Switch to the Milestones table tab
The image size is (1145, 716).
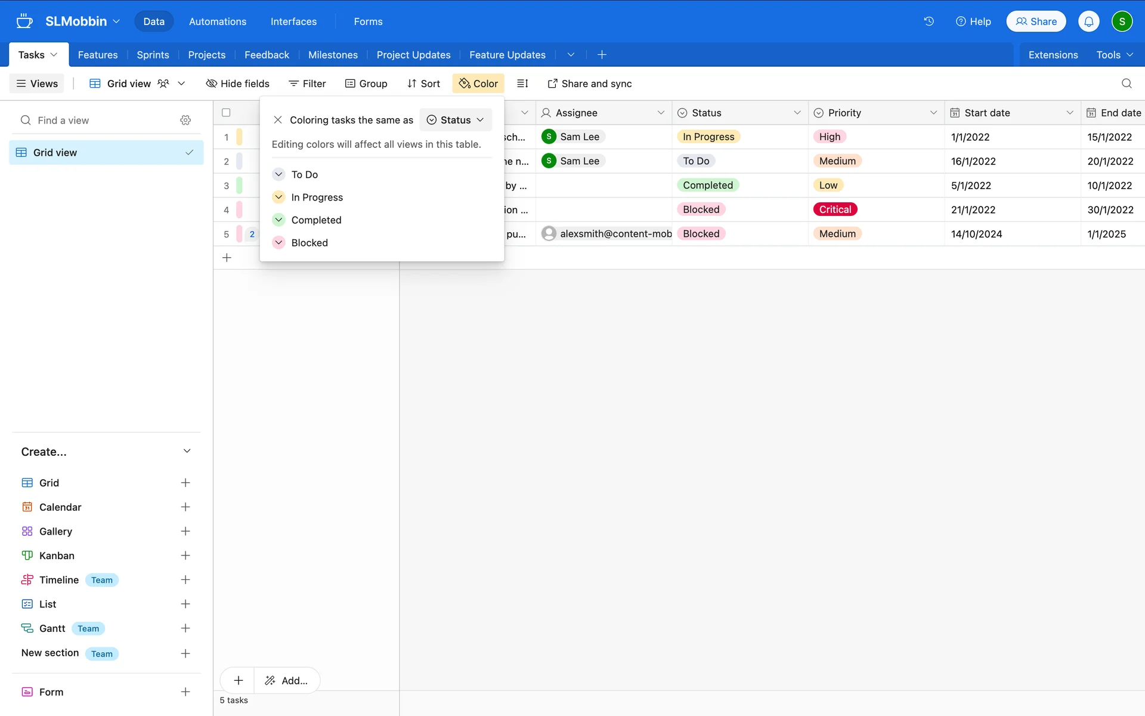click(x=333, y=55)
